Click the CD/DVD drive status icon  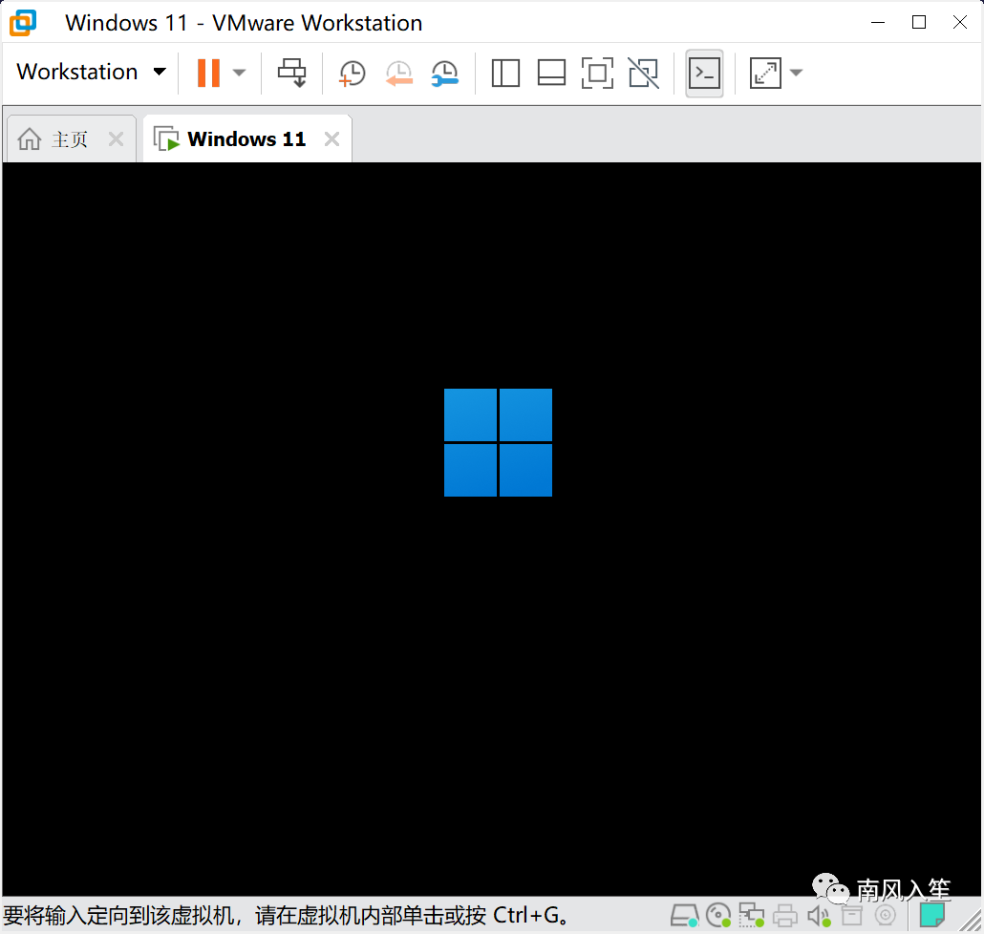[x=718, y=916]
